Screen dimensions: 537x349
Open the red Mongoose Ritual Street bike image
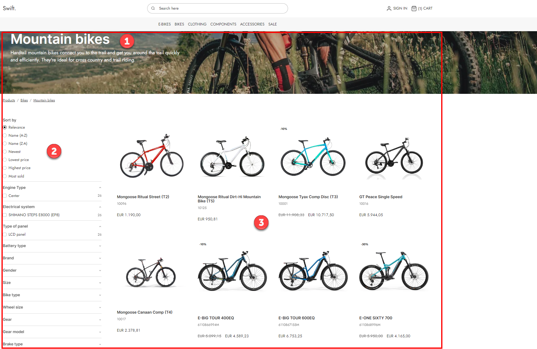click(x=152, y=156)
